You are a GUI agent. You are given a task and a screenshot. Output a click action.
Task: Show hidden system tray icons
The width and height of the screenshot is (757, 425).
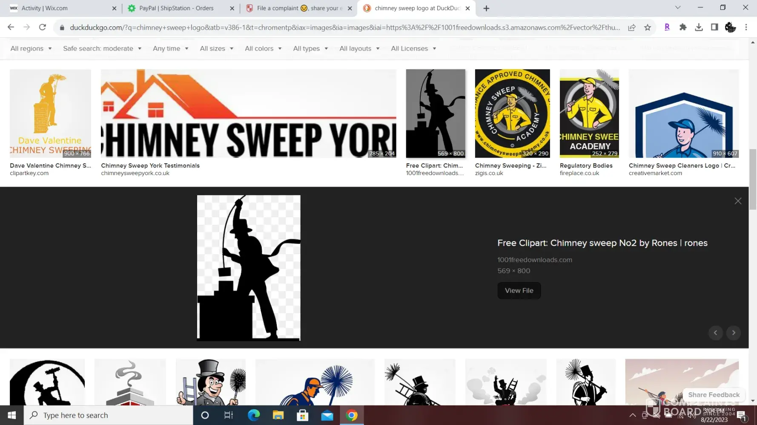633,415
